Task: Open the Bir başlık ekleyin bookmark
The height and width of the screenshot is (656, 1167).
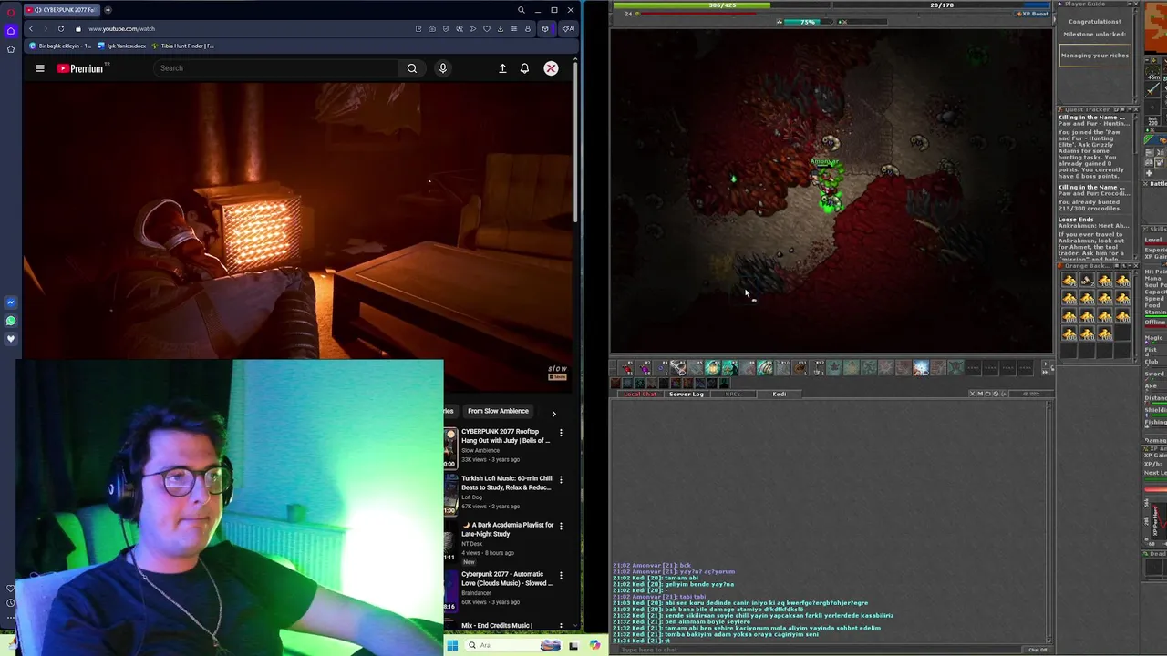Action: click(61, 46)
